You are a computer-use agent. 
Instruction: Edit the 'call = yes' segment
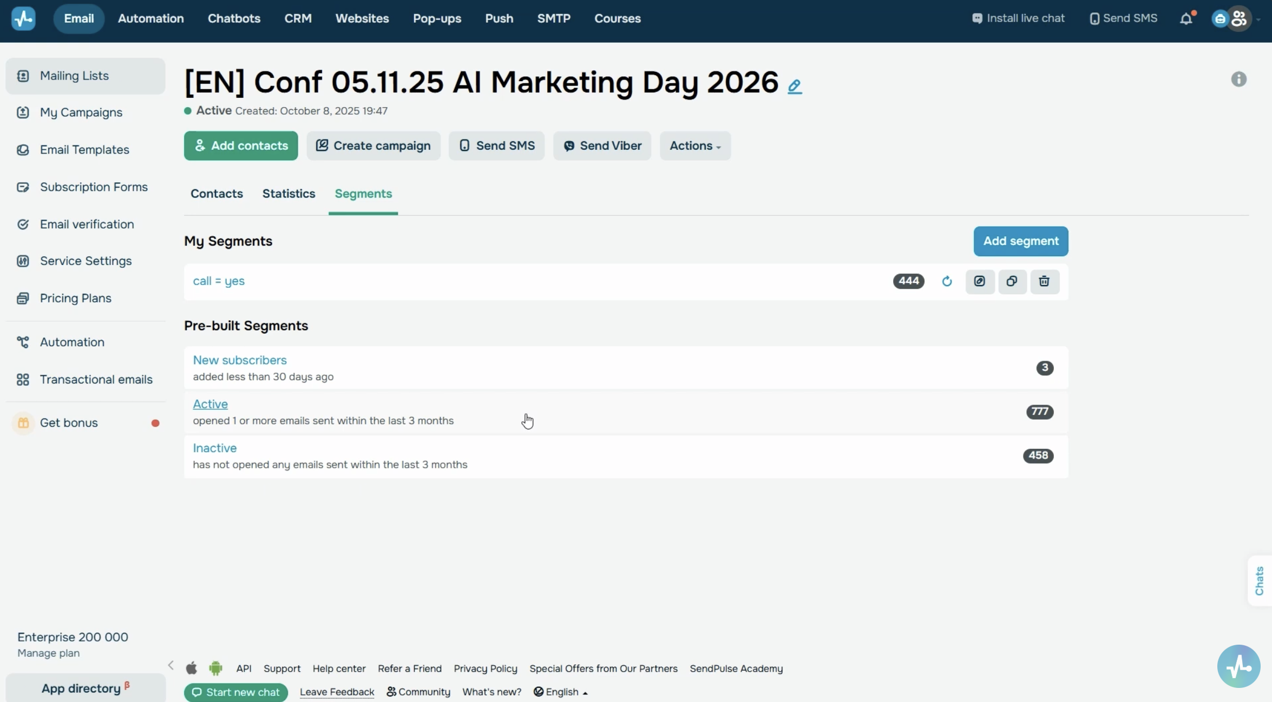[980, 281]
